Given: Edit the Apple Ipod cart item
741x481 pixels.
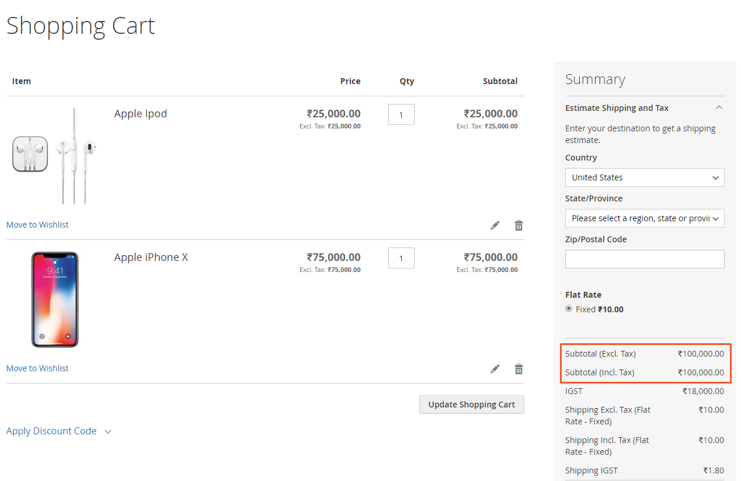Looking at the screenshot, I should coord(495,225).
